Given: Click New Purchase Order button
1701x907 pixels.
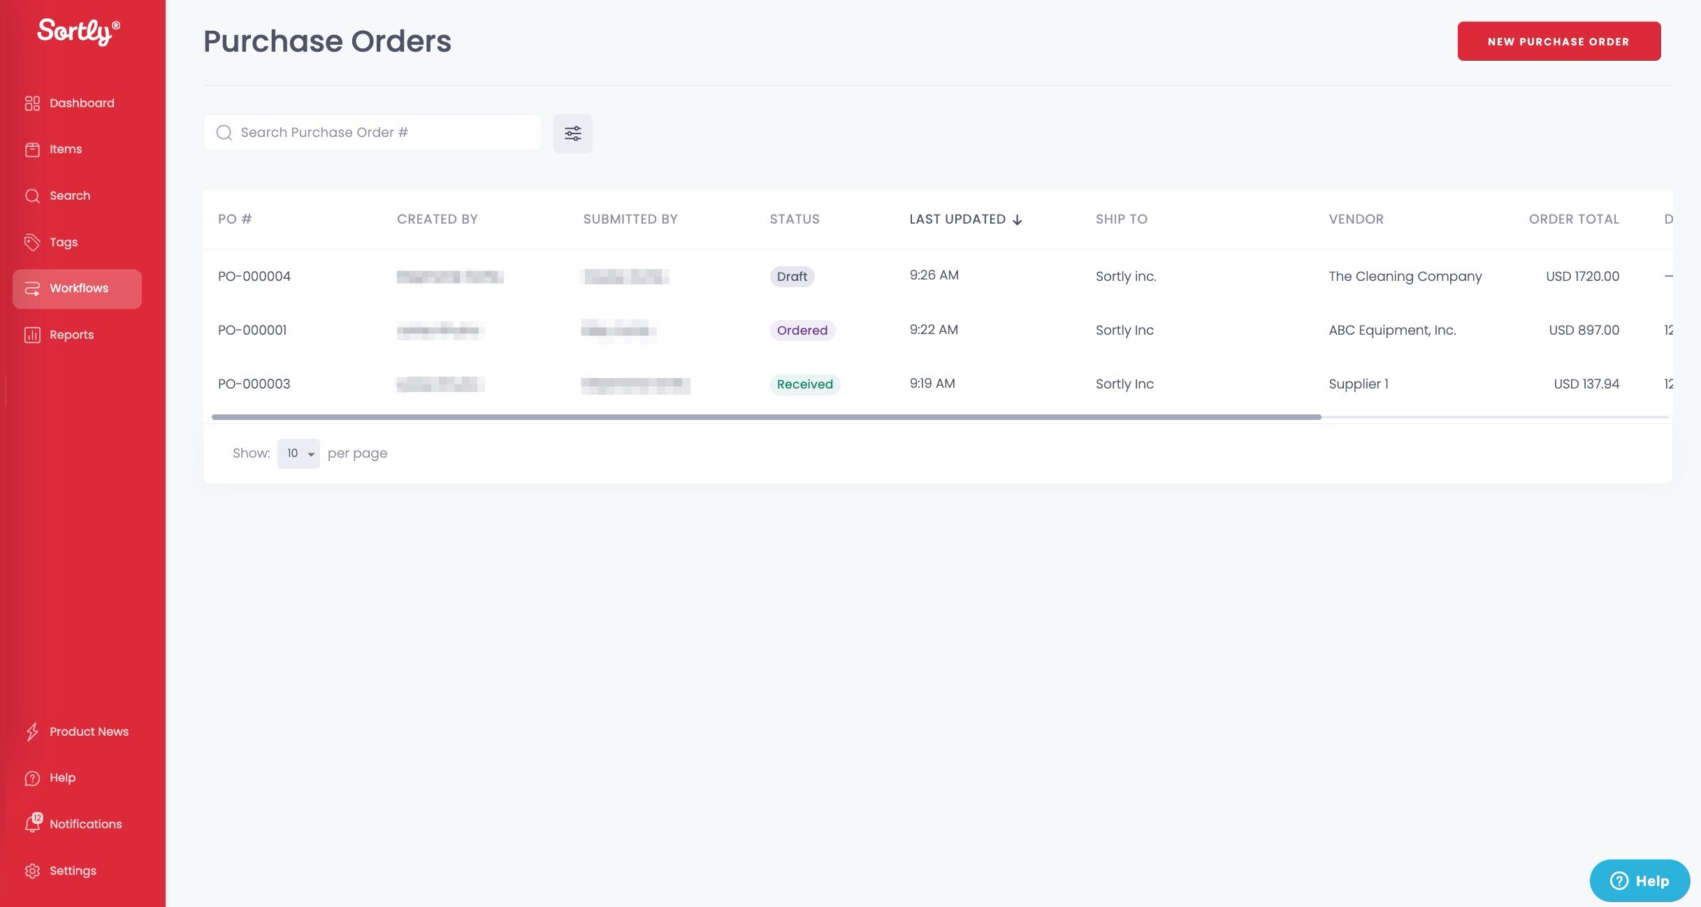Looking at the screenshot, I should tap(1558, 41).
